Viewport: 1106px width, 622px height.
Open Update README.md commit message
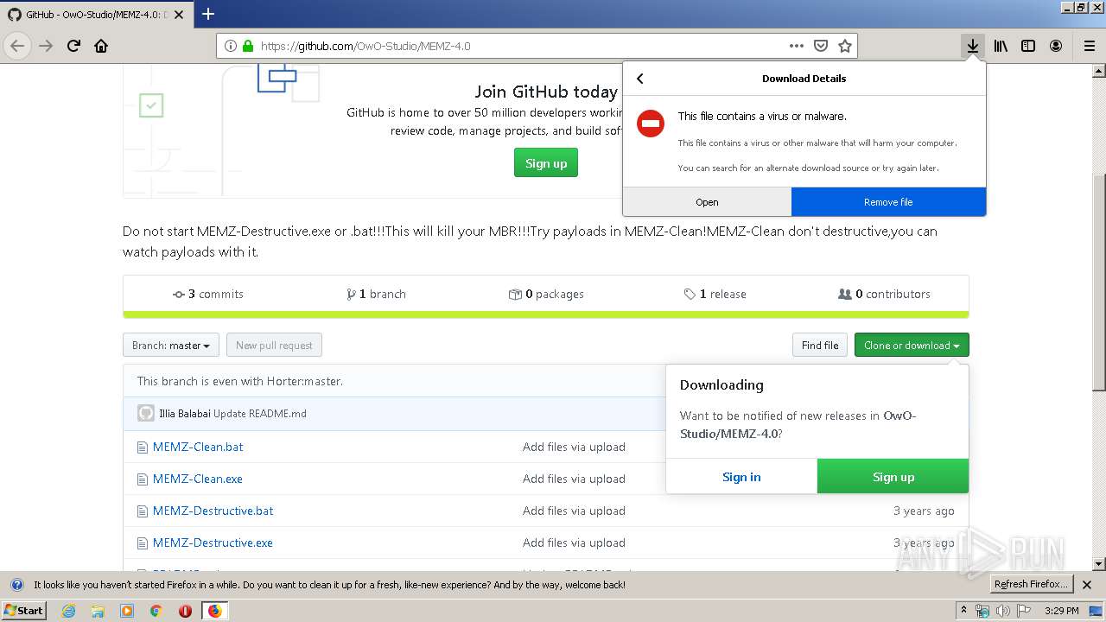coord(260,414)
